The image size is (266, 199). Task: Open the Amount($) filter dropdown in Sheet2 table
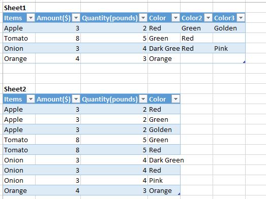pyautogui.click(x=76, y=99)
